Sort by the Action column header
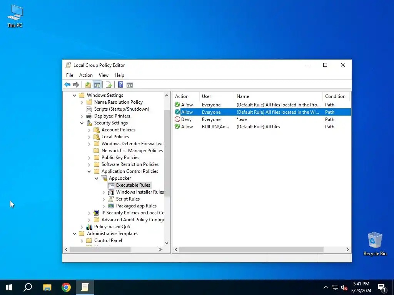 (x=186, y=96)
